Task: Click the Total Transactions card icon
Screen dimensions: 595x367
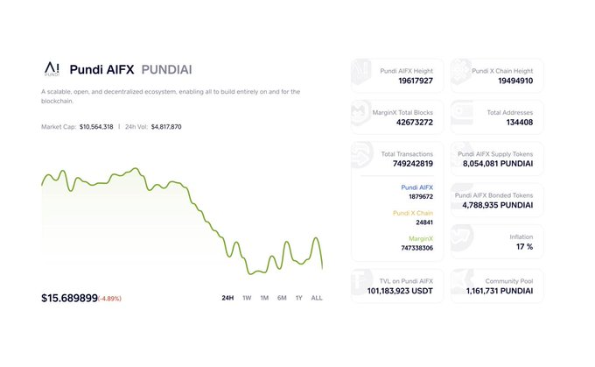Action: 362,158
